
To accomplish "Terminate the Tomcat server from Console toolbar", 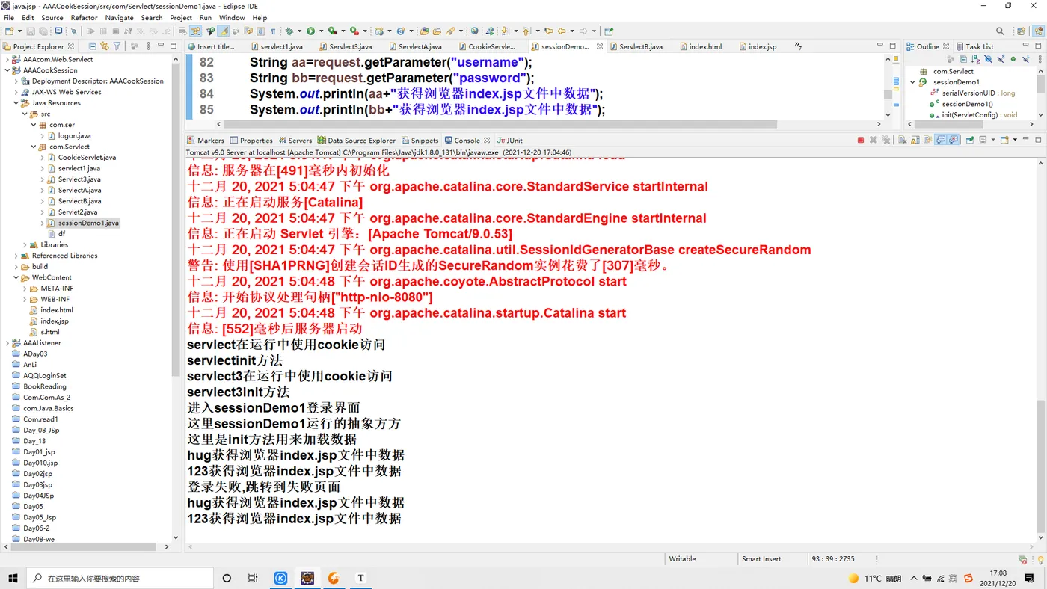I will click(x=861, y=140).
